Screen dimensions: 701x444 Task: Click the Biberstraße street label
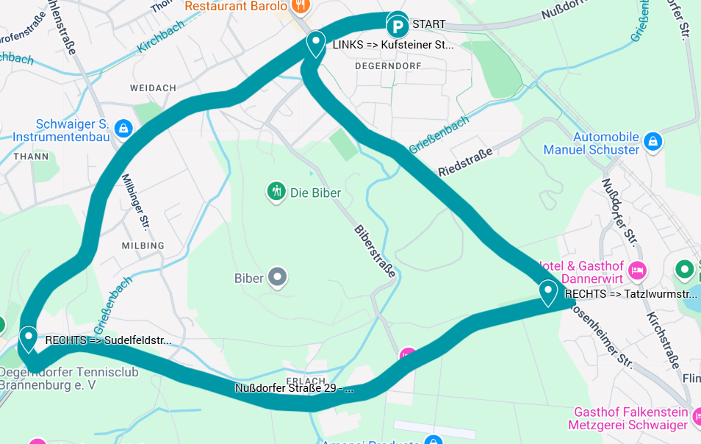click(x=375, y=251)
